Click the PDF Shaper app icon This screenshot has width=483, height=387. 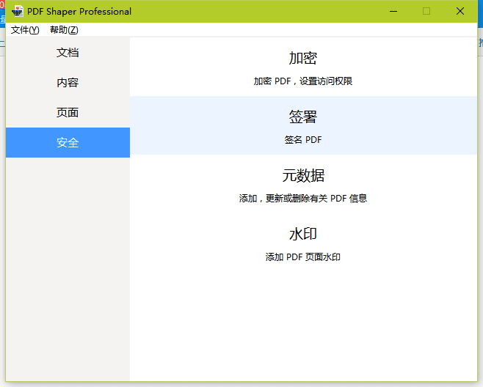pos(18,12)
